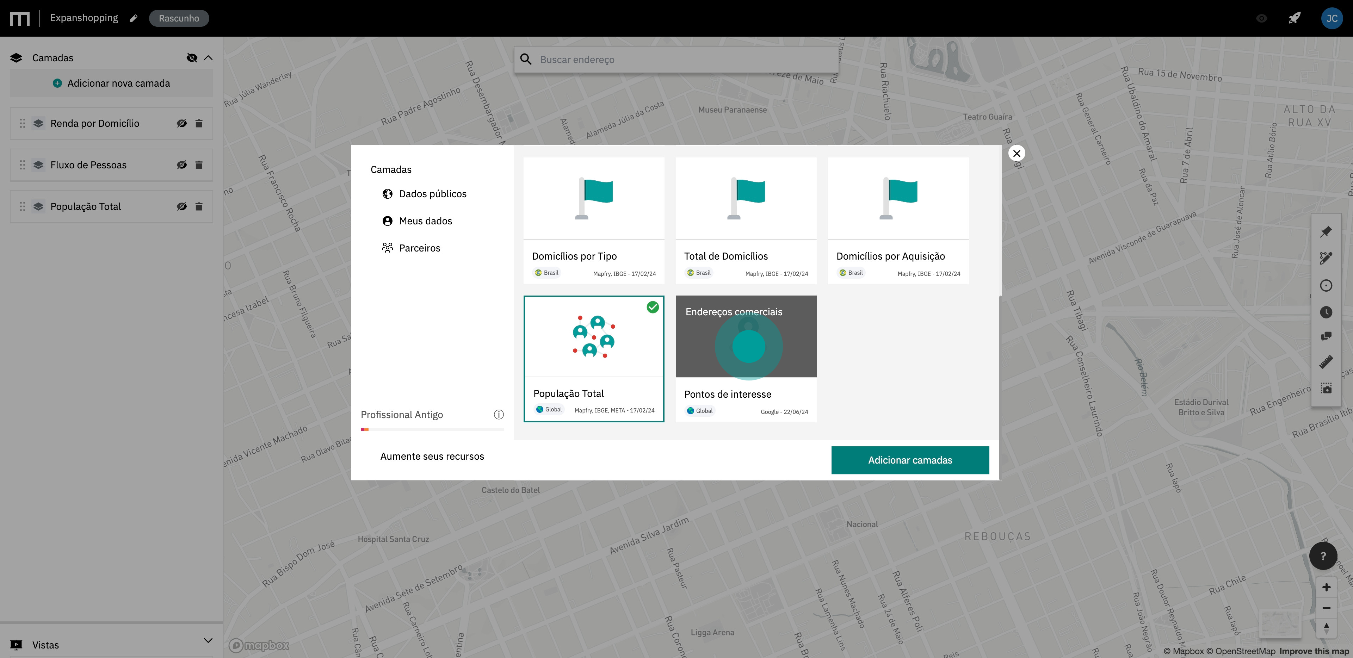Click drag handle of Renda por Domicílio
Image resolution: width=1353 pixels, height=658 pixels.
pos(23,123)
